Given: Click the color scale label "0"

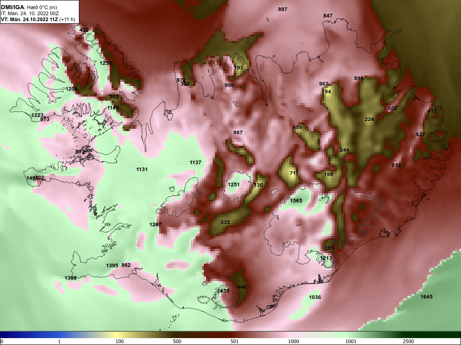Looking at the screenshot, I should [2, 341].
